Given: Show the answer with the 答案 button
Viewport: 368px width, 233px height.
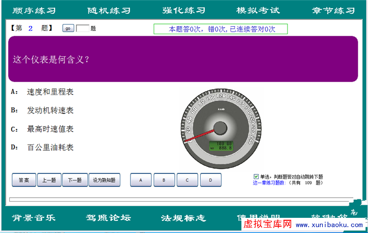Looking at the screenshot, I should coord(24,180).
